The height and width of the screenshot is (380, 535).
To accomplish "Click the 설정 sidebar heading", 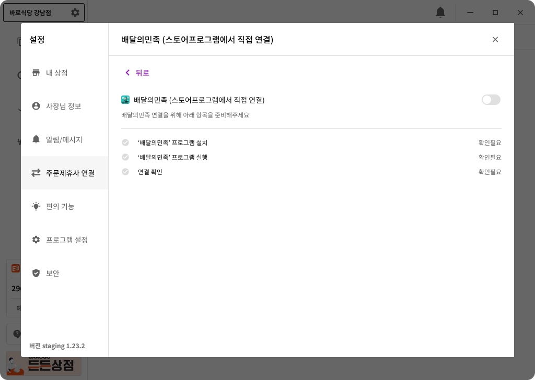I will [37, 40].
